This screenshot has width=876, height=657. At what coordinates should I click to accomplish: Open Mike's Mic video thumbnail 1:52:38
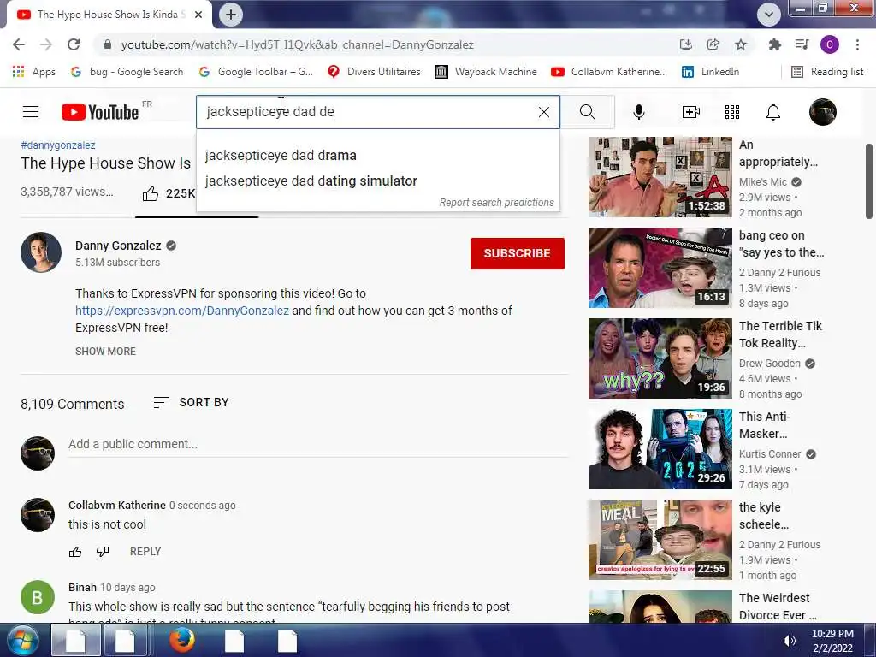(660, 177)
